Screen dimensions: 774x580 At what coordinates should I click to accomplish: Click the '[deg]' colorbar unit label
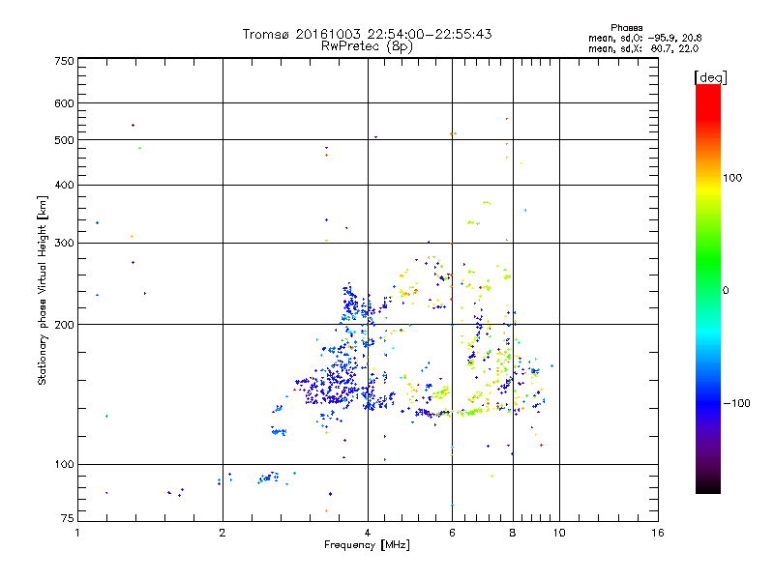pyautogui.click(x=710, y=77)
